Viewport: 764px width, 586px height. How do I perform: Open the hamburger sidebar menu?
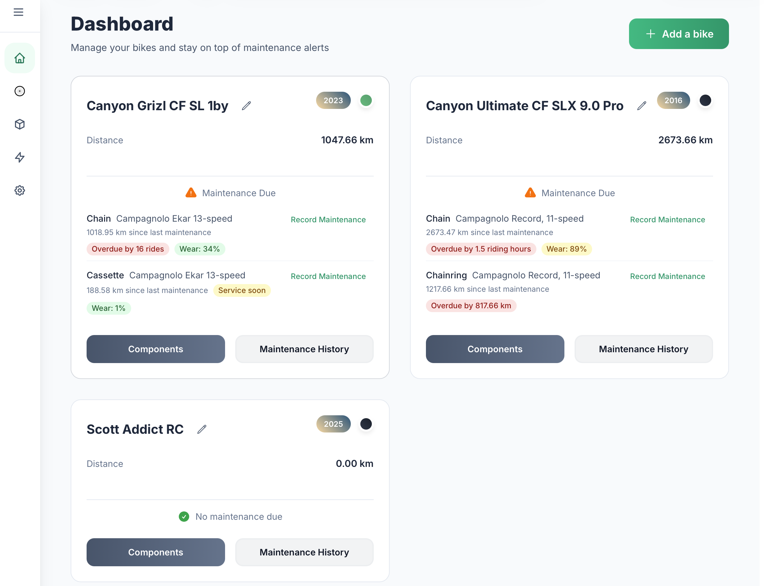[19, 11]
